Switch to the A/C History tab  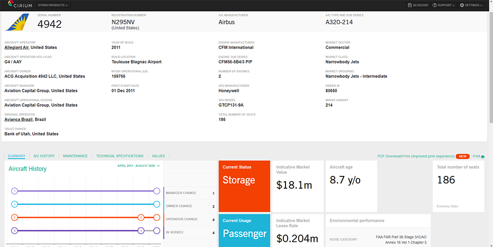(44, 156)
